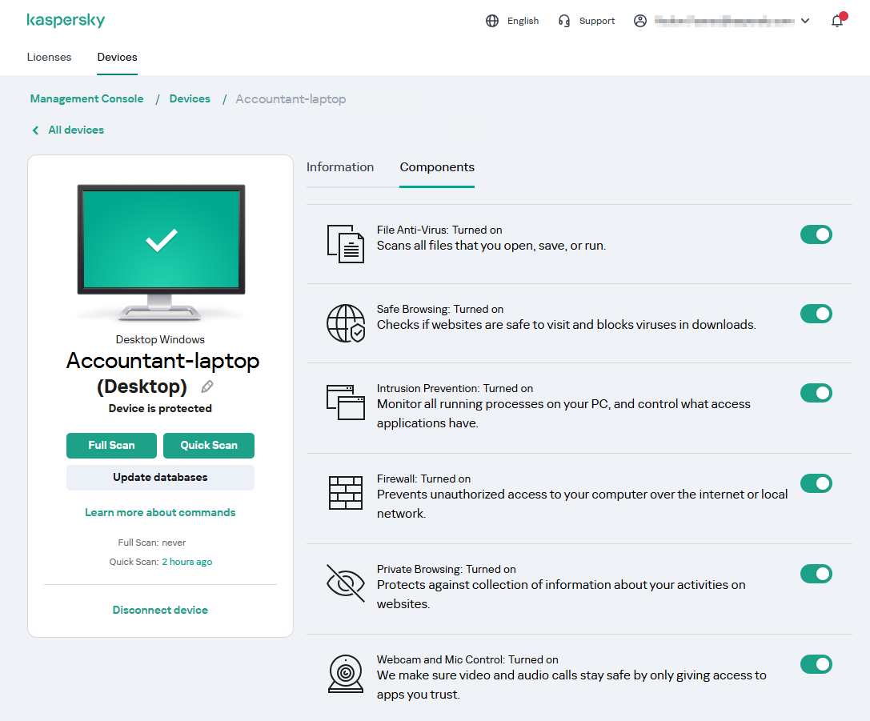Image resolution: width=870 pixels, height=721 pixels.
Task: Click the globe language icon
Action: click(x=492, y=21)
